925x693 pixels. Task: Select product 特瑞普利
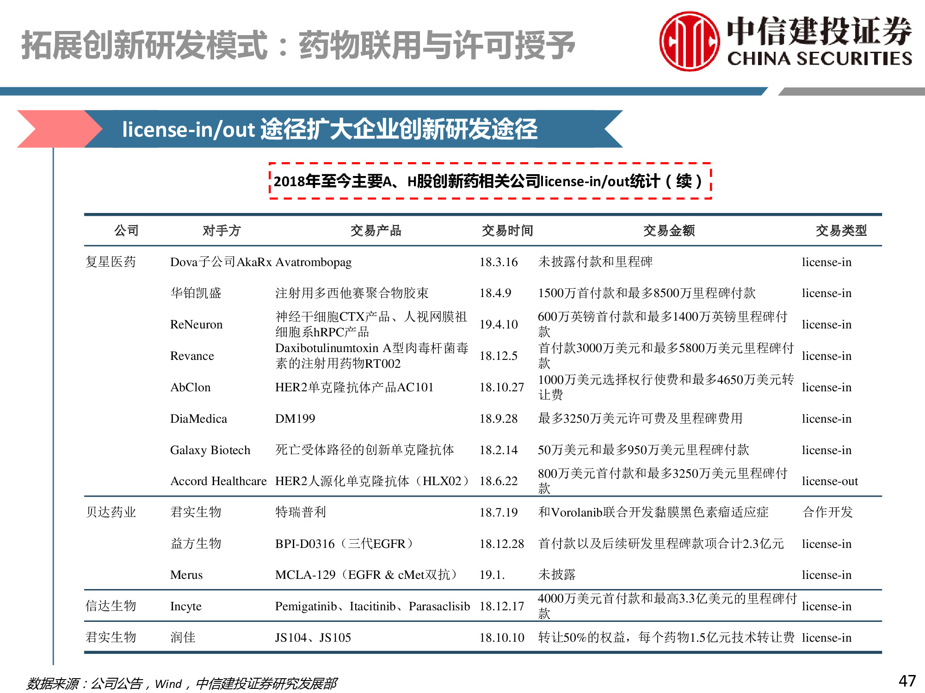(301, 512)
